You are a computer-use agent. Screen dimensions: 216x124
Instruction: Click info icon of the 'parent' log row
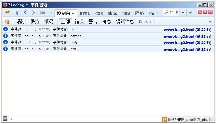pyautogui.click(x=5, y=36)
